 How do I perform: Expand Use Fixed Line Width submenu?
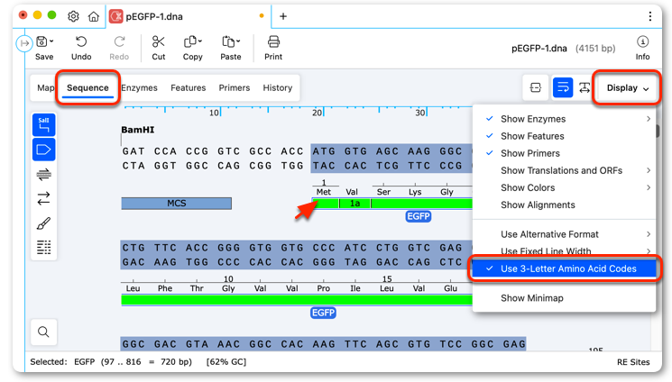(564, 251)
